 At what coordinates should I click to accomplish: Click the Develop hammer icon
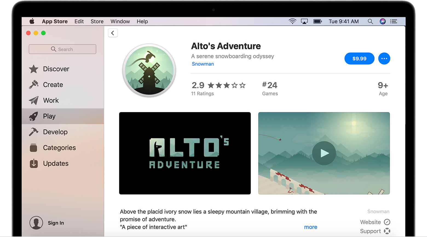[x=34, y=132]
